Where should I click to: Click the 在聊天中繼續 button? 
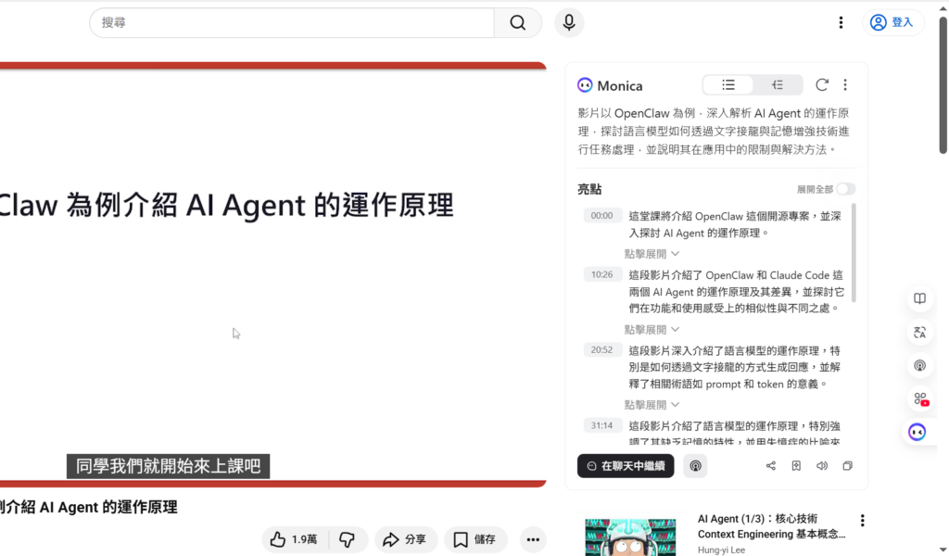click(x=626, y=466)
